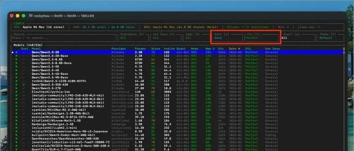Select cyankiwi/Nanbeige4.1-3B-AWQ-8bit model

point(177,113)
